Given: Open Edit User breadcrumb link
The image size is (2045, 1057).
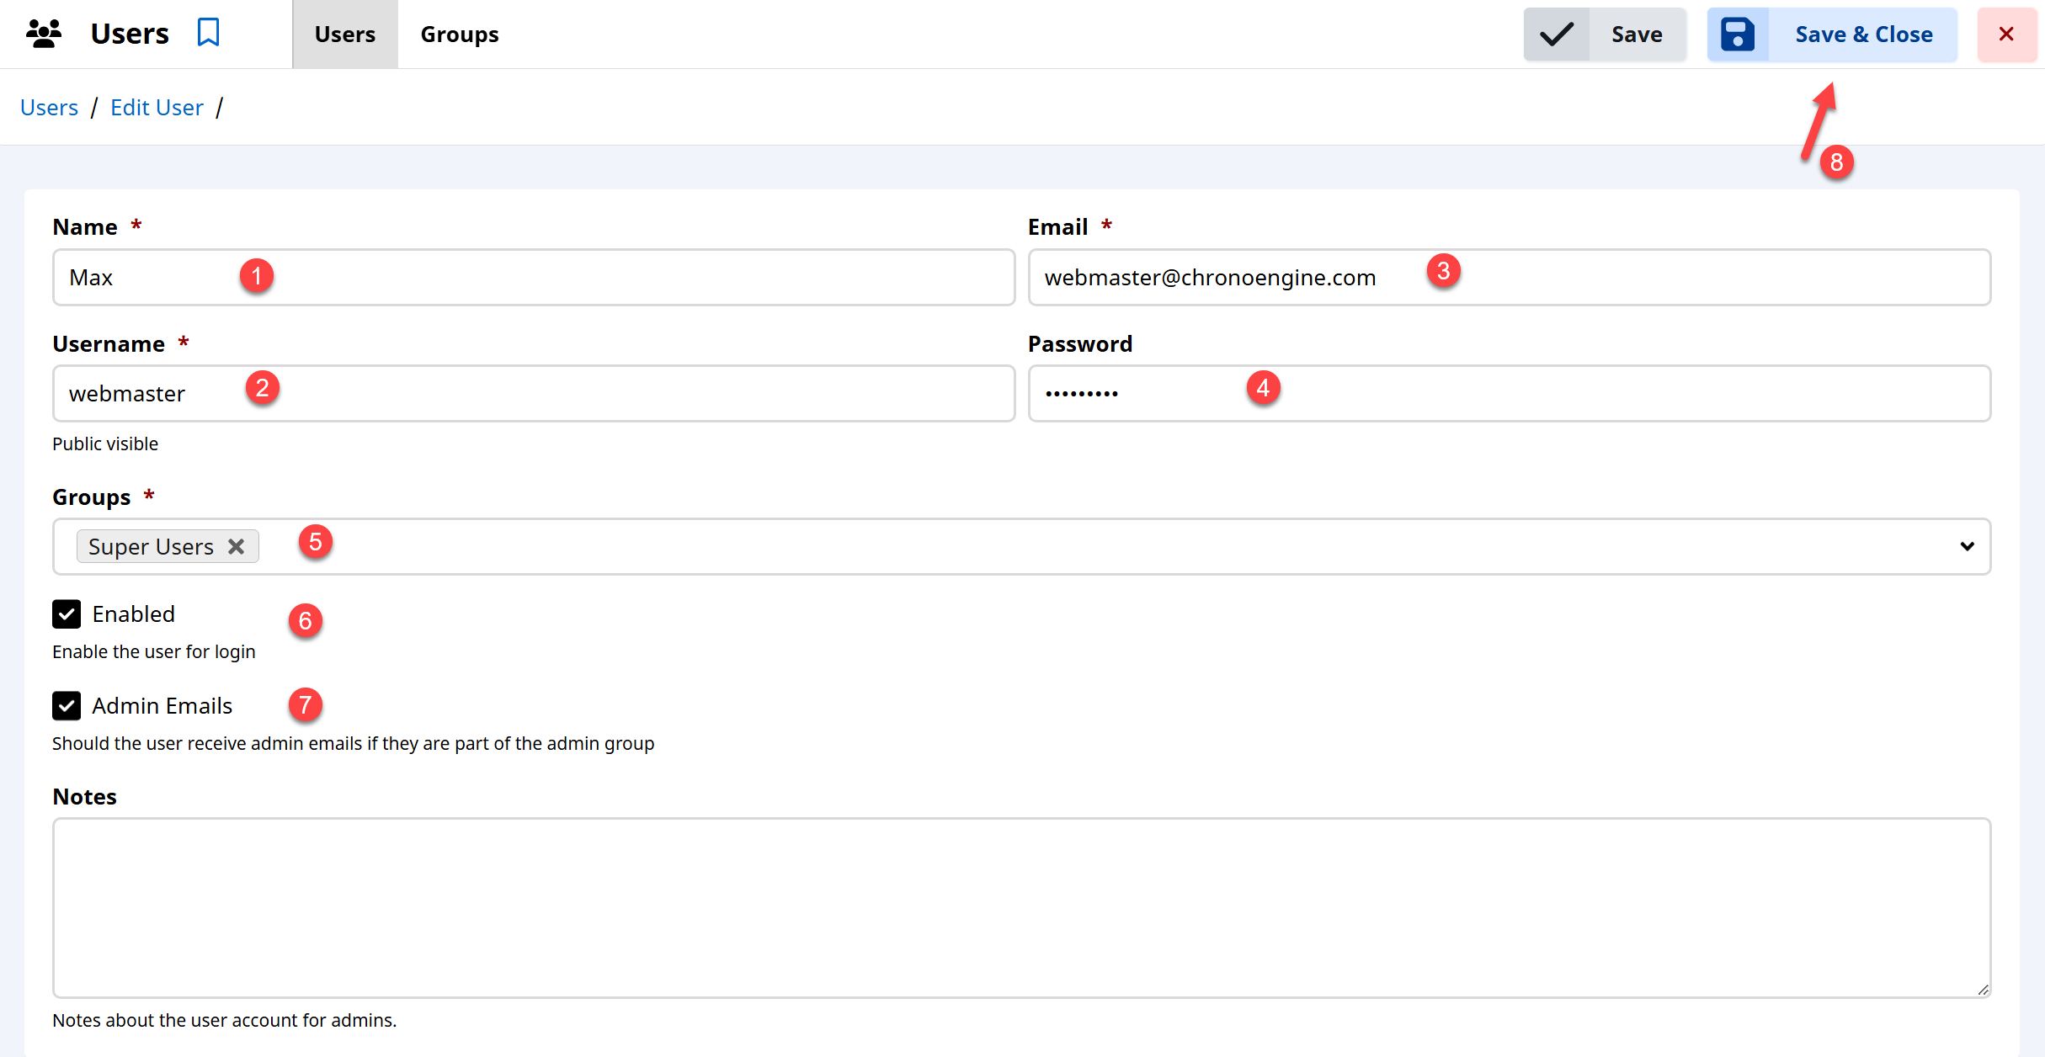Looking at the screenshot, I should point(157,108).
